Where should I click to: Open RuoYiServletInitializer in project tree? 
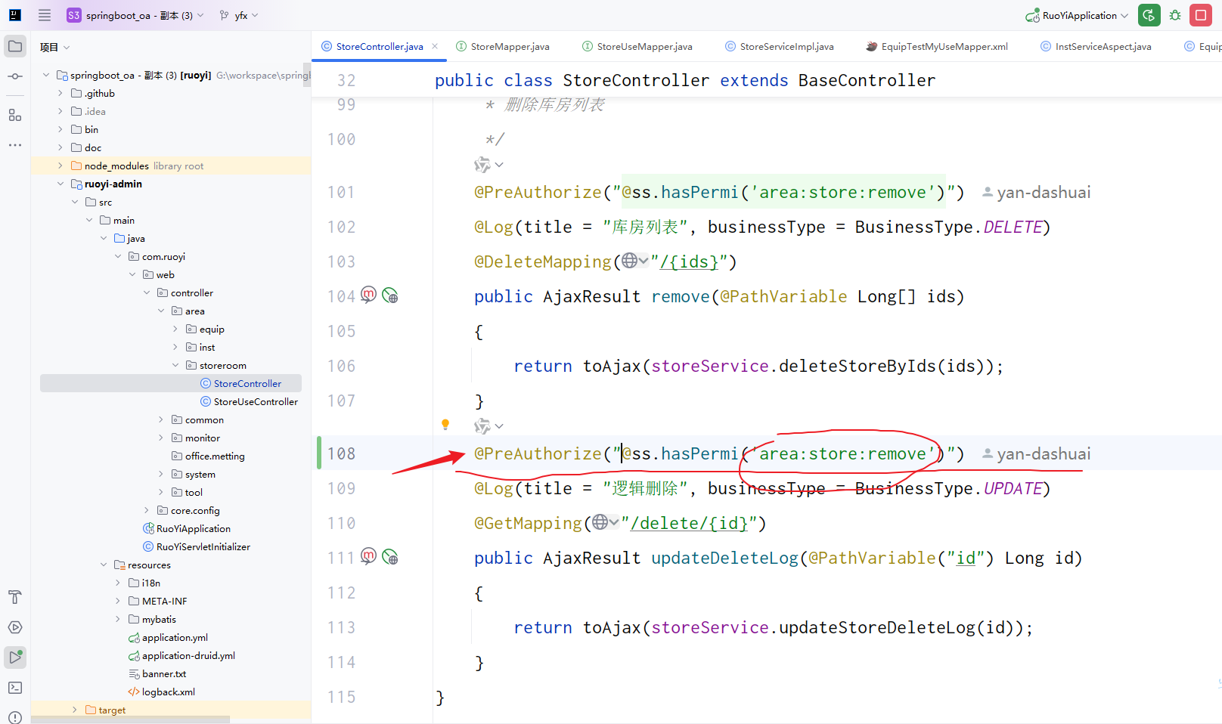coord(197,546)
